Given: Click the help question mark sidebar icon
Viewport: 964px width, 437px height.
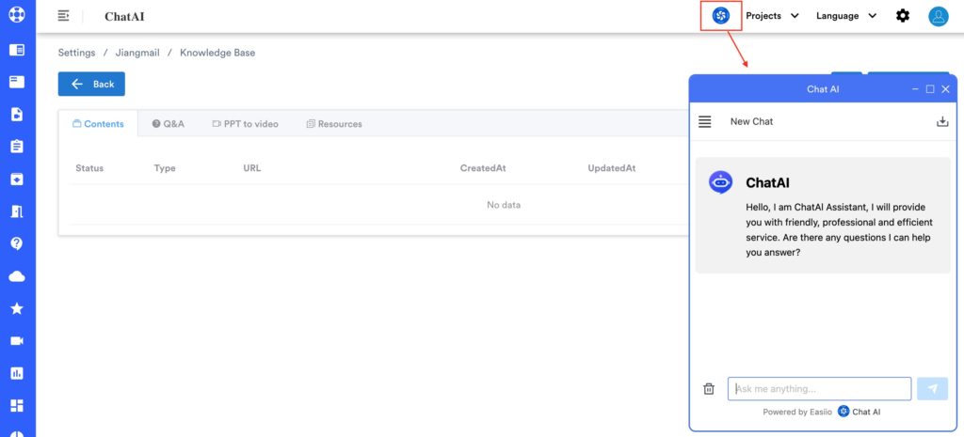Looking at the screenshot, I should click(16, 243).
